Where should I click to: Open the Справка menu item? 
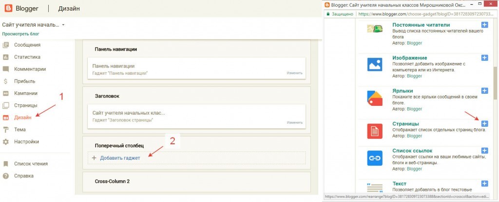pos(24,176)
